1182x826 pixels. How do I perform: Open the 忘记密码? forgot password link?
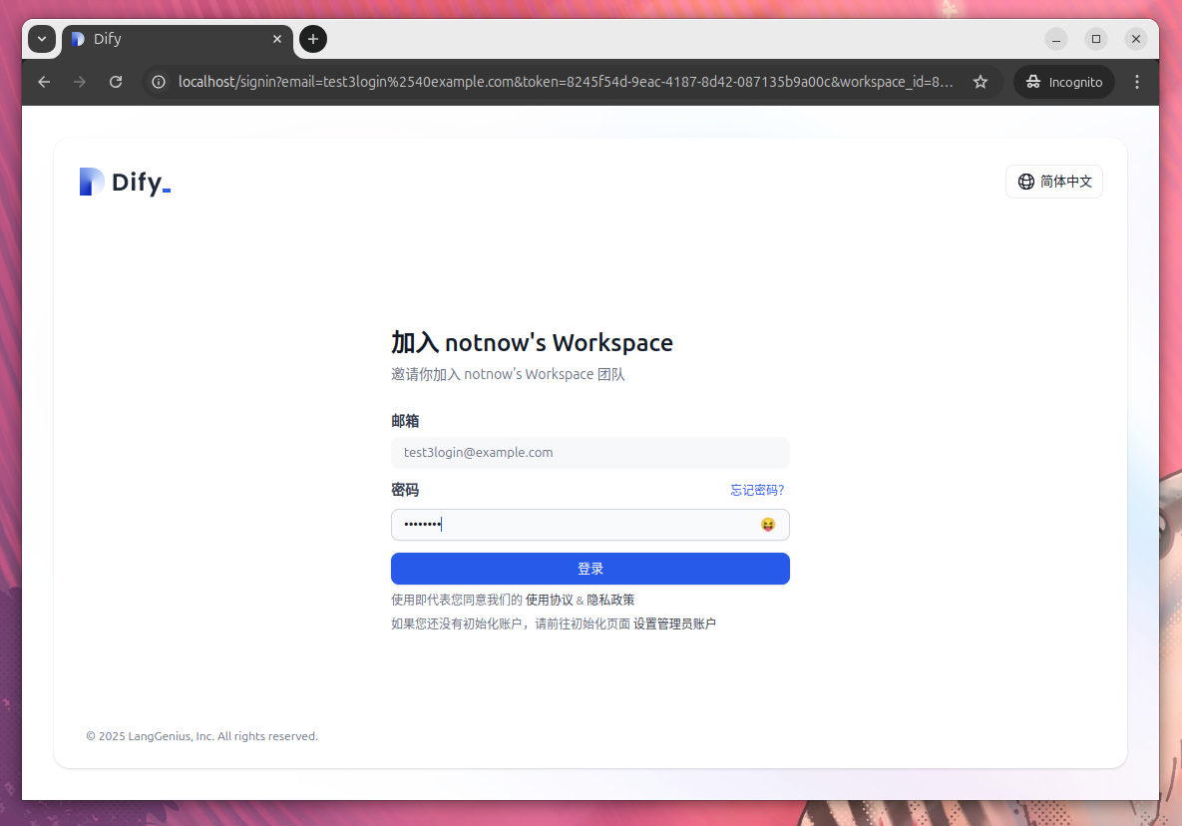(757, 490)
